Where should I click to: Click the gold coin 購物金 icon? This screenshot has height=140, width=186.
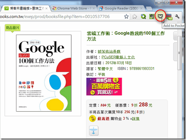click(x=92, y=119)
